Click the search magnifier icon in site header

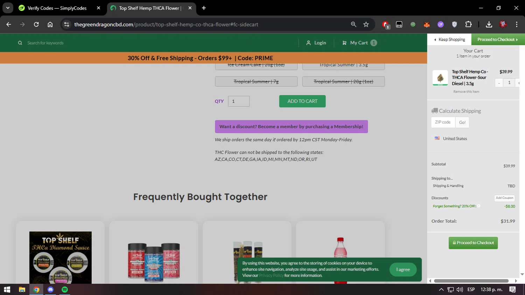click(x=20, y=43)
